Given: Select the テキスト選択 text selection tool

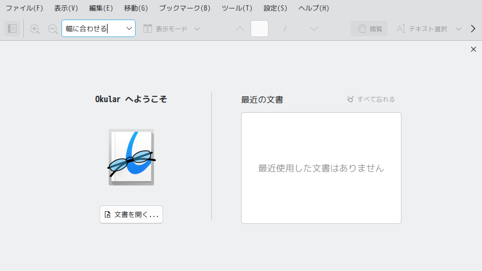Looking at the screenshot, I should [422, 29].
